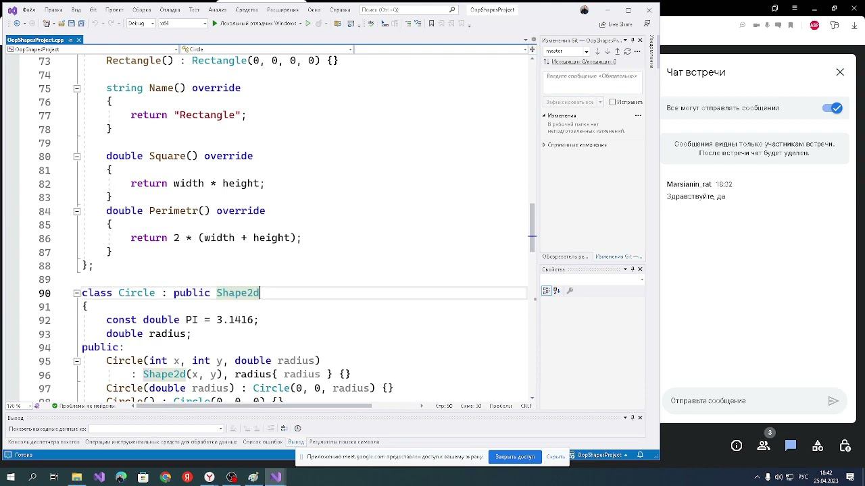Click the Windows Start button
This screenshot has width=865, height=486.
coord(11,477)
